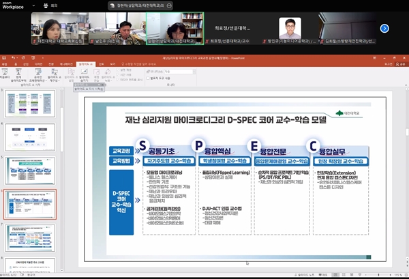
Task: Open the Animations (애니메이션) ribbon tab
Action: point(66,64)
